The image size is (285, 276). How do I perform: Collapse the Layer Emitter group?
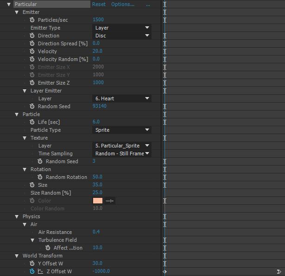click(x=25, y=91)
